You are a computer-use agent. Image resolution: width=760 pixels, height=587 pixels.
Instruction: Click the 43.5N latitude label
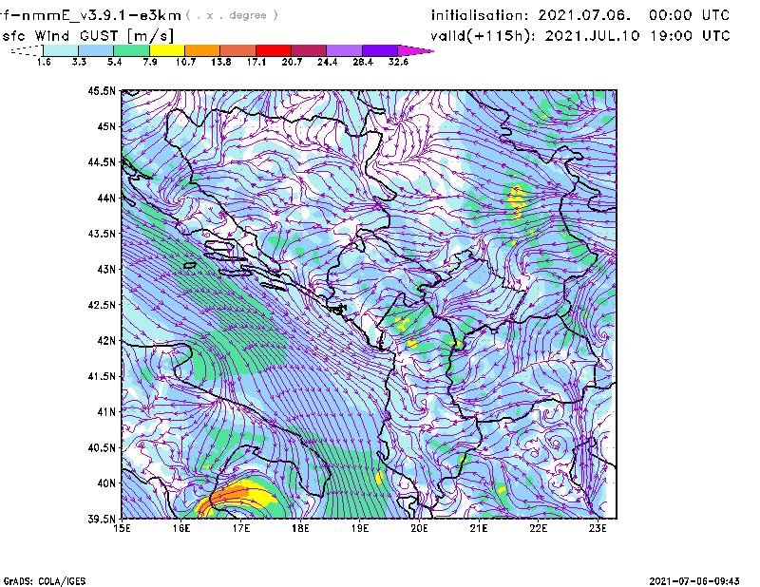[102, 234]
